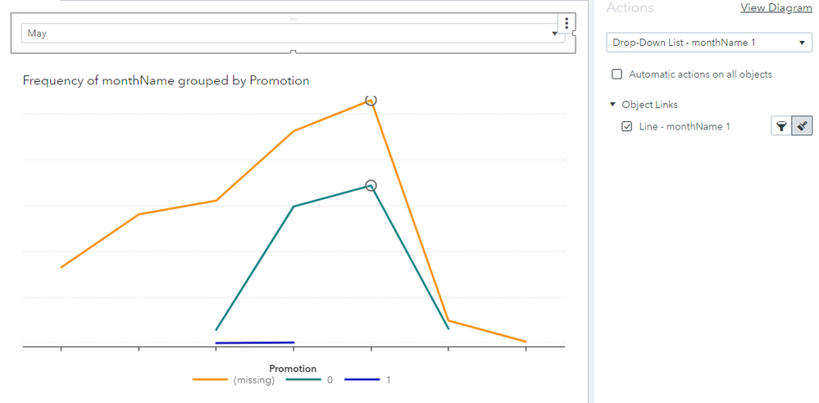Click the blue legend swatch for 1

pyautogui.click(x=362, y=380)
